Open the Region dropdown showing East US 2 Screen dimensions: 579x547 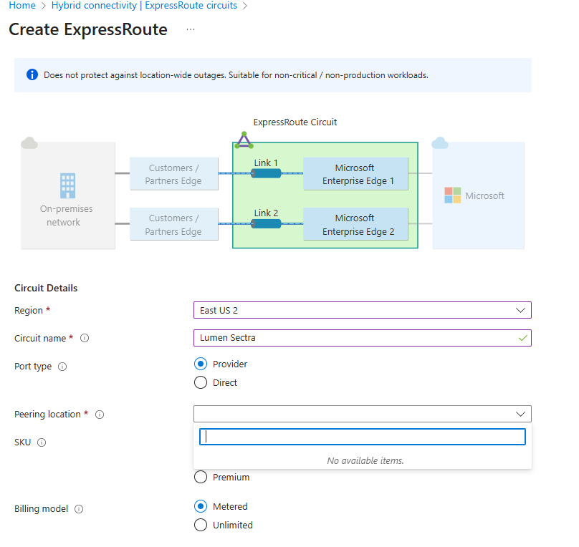point(363,310)
